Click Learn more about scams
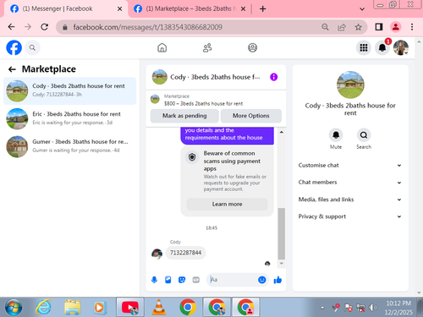 pyautogui.click(x=227, y=204)
